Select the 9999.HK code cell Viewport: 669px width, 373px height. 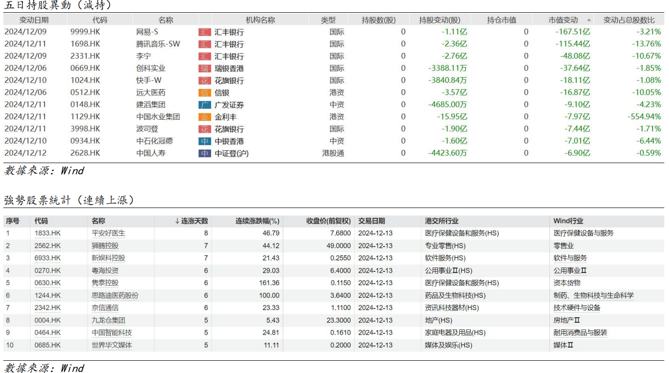coord(85,32)
